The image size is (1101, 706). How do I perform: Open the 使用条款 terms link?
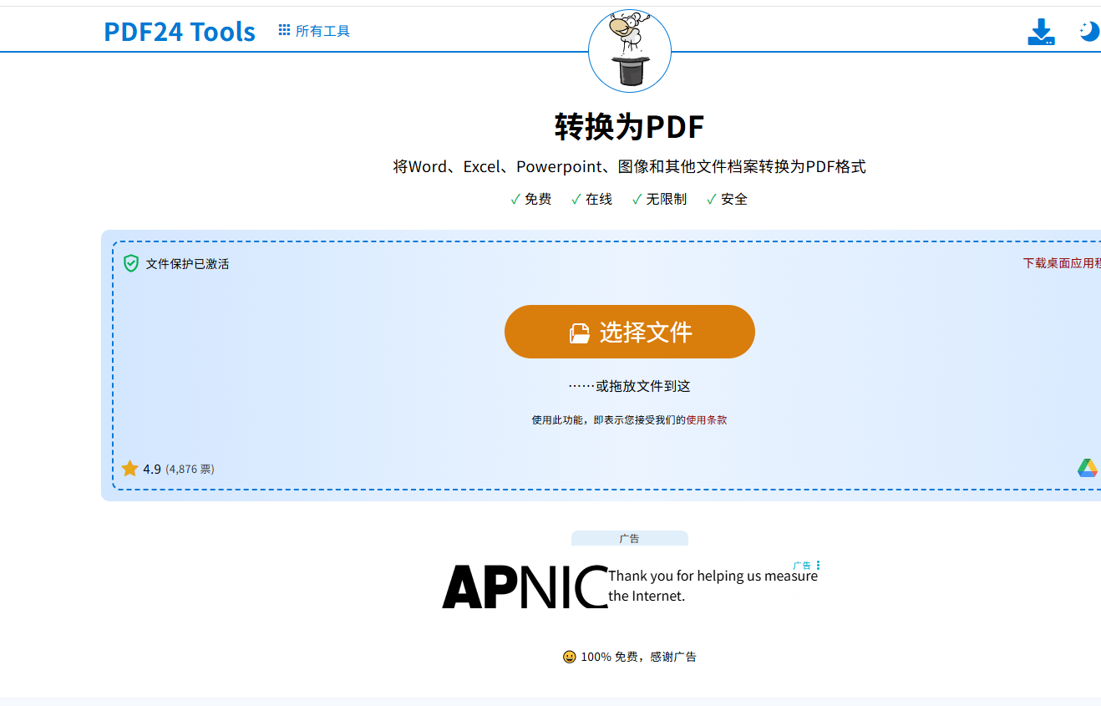pos(707,420)
